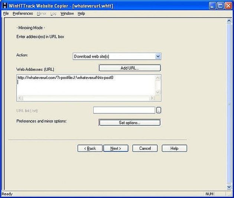Click the 'Mirroring Mode' heading text
Viewport: 234px width, 198px height.
click(30, 28)
